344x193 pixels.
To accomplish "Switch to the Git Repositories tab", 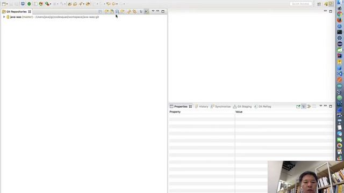I will pos(17,12).
